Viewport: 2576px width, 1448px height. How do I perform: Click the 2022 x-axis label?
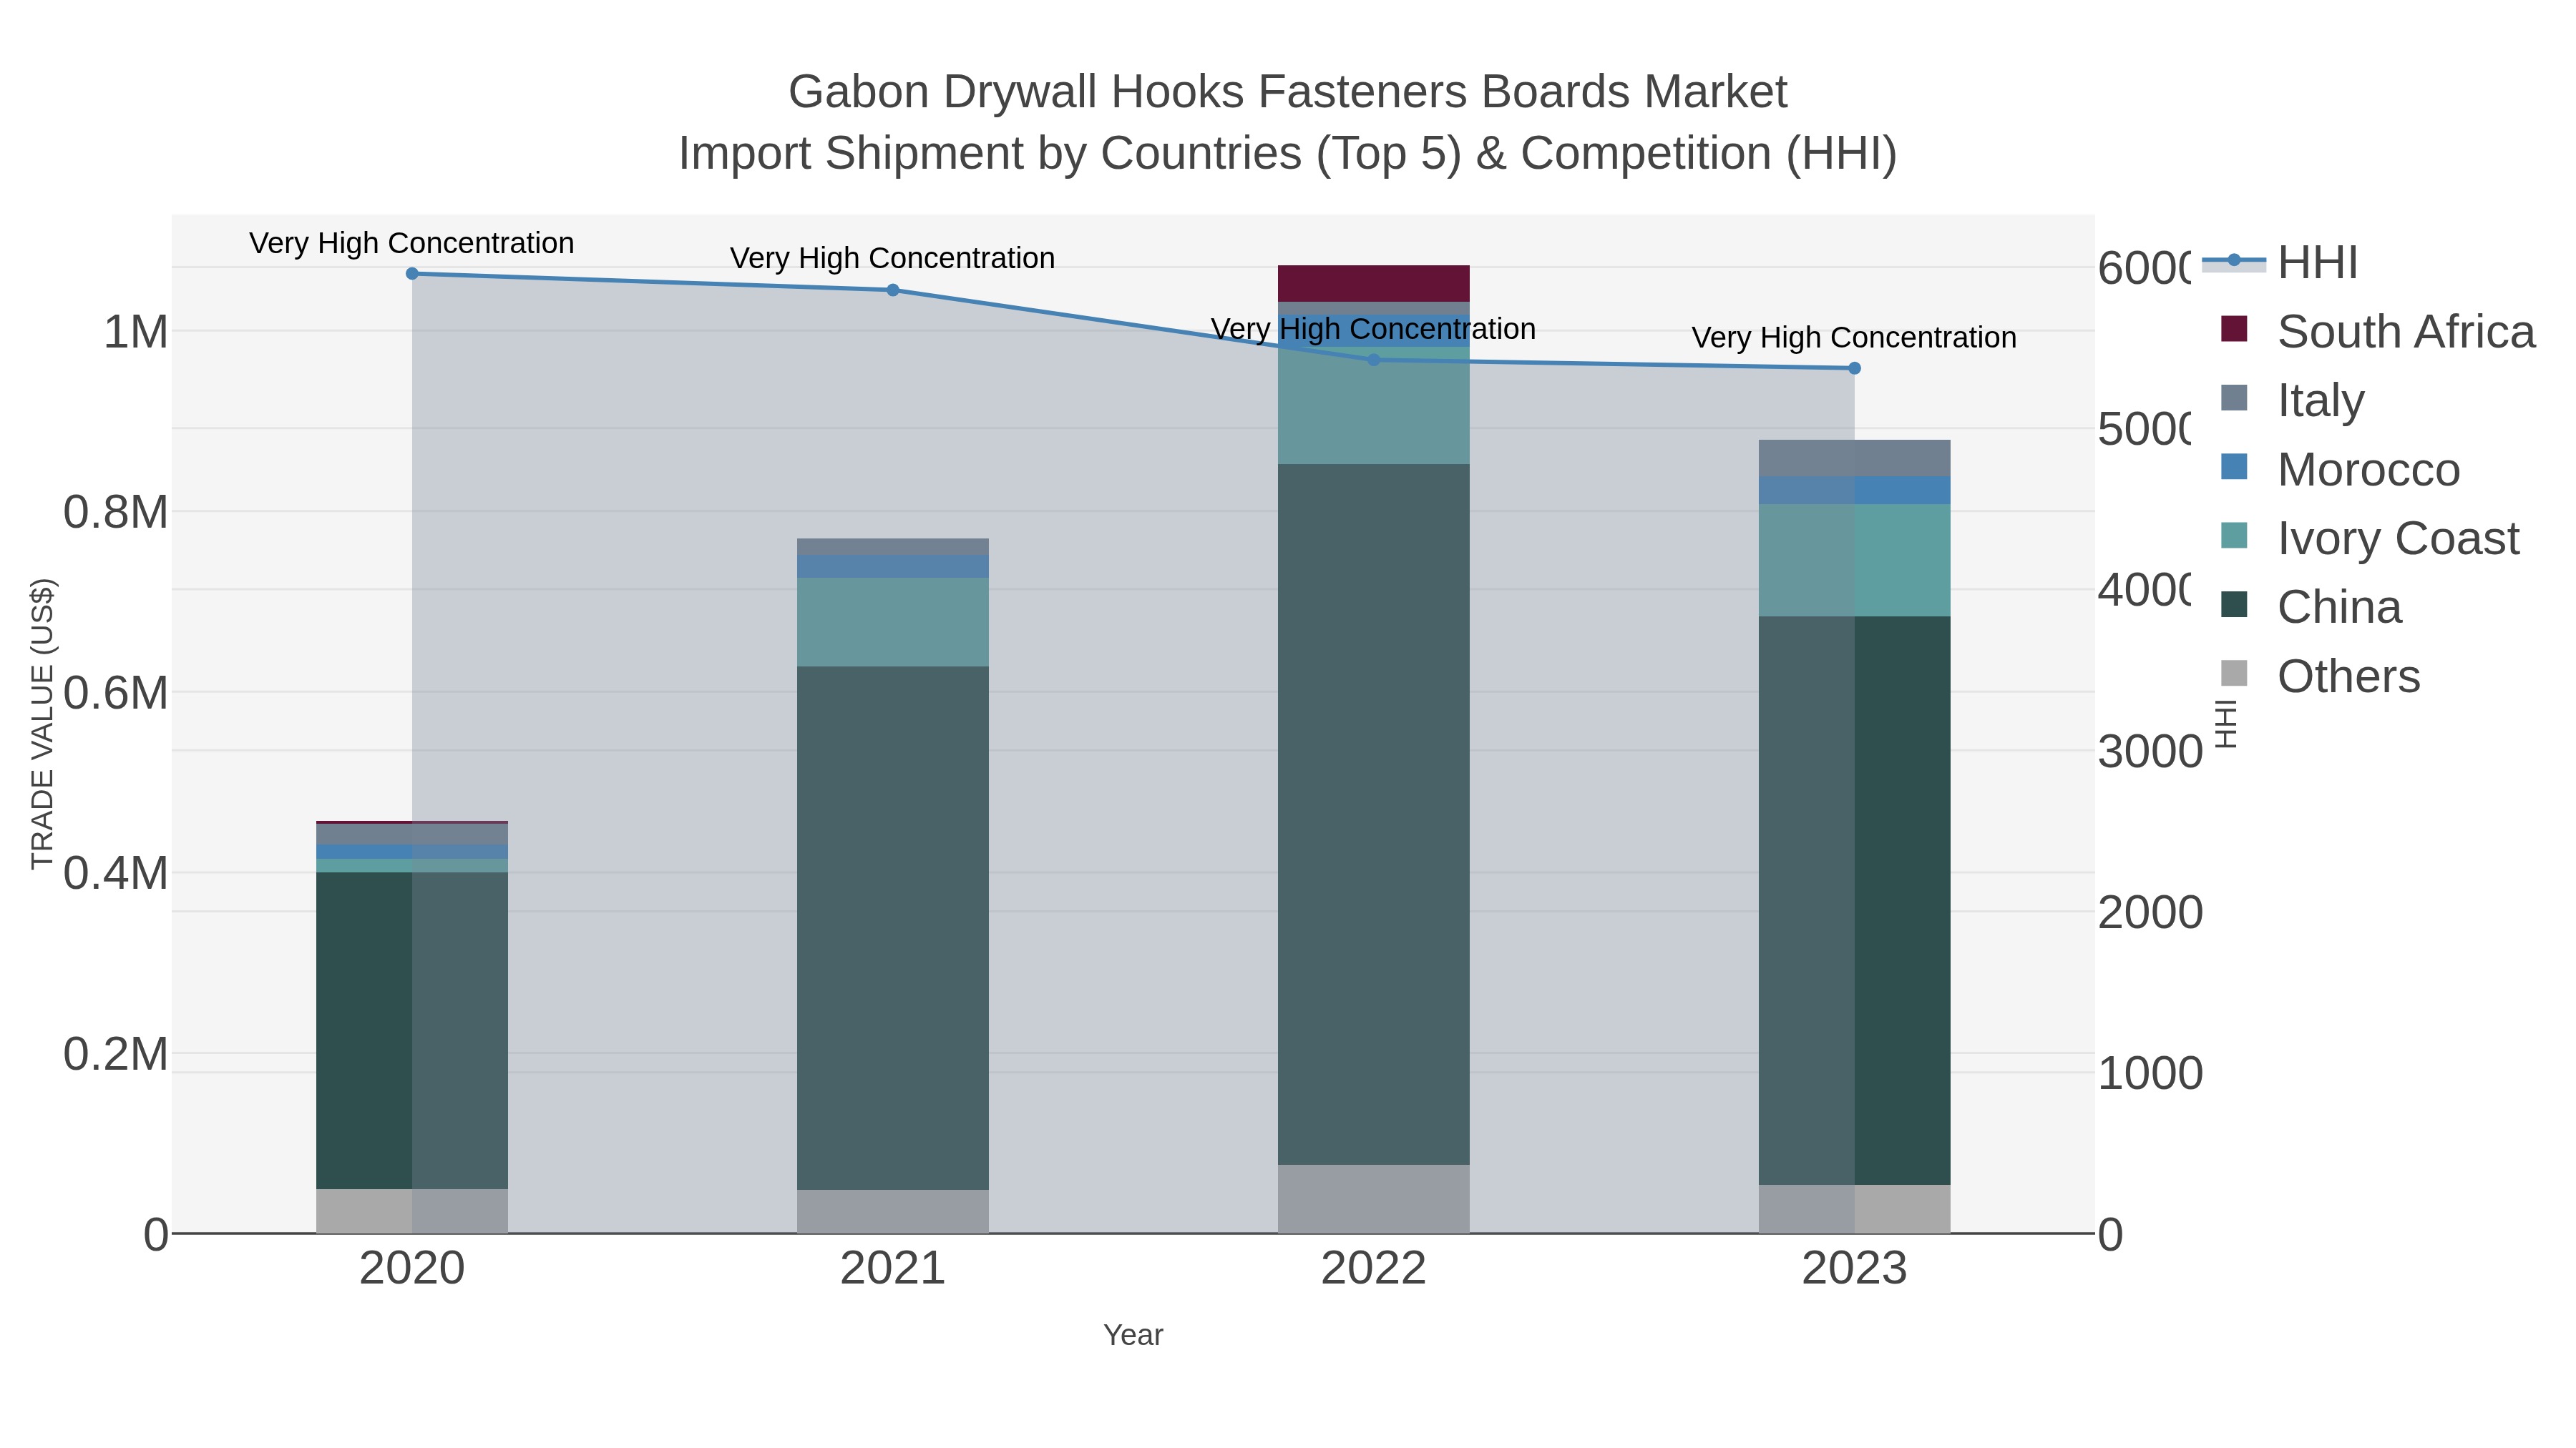(1374, 1269)
